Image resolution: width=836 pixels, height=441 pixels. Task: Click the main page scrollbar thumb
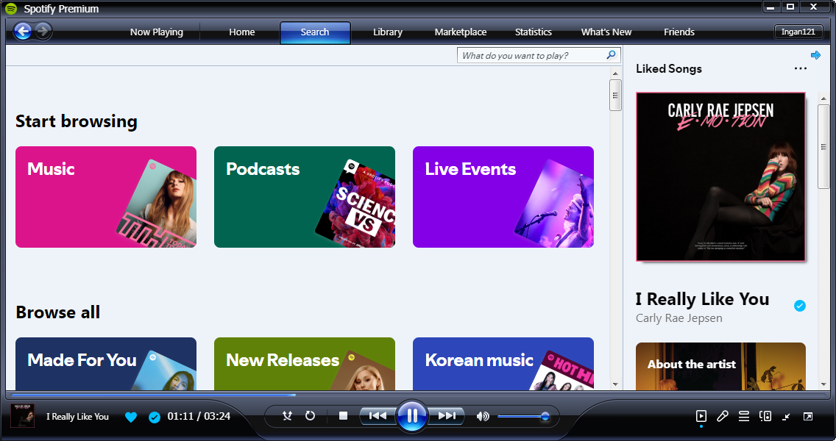615,95
